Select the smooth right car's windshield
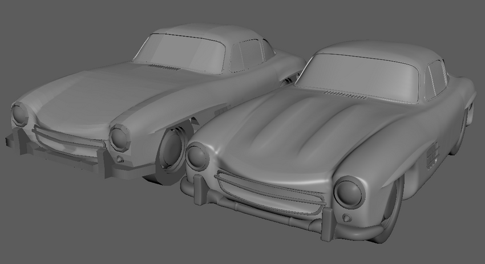485x264 pixels. point(359,78)
